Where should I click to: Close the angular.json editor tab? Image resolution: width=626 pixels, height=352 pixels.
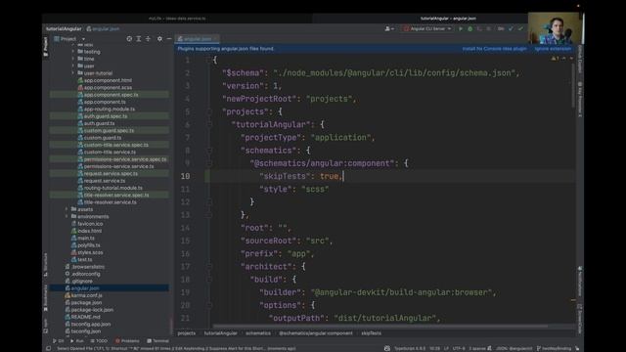[x=215, y=39]
